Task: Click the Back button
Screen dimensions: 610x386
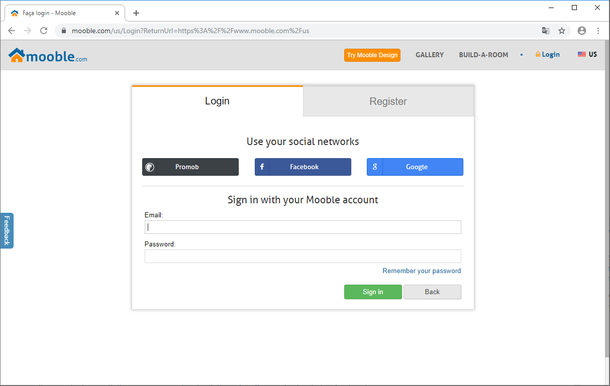Action: (x=432, y=292)
